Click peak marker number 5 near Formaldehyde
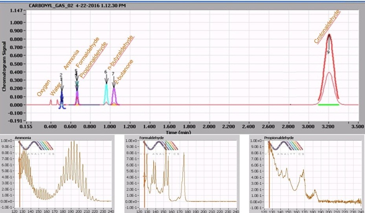Viewport: 365px width, 213px height. (x=76, y=71)
